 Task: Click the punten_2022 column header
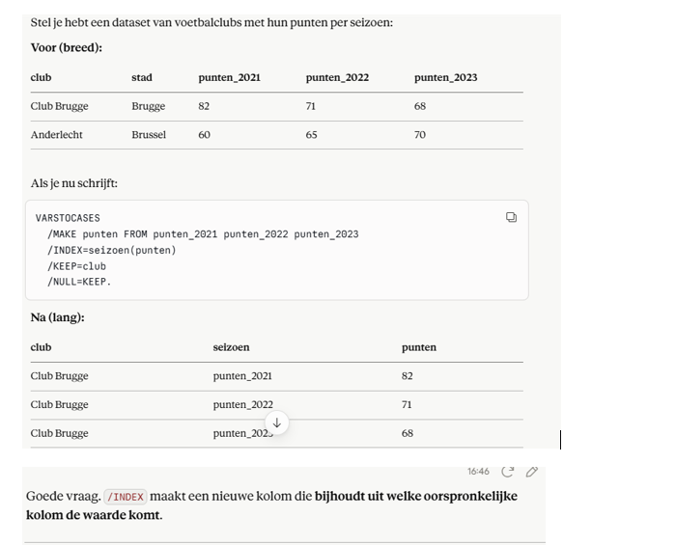(337, 77)
